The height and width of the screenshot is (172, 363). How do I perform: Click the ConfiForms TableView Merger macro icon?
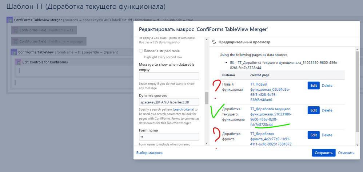click(10, 20)
